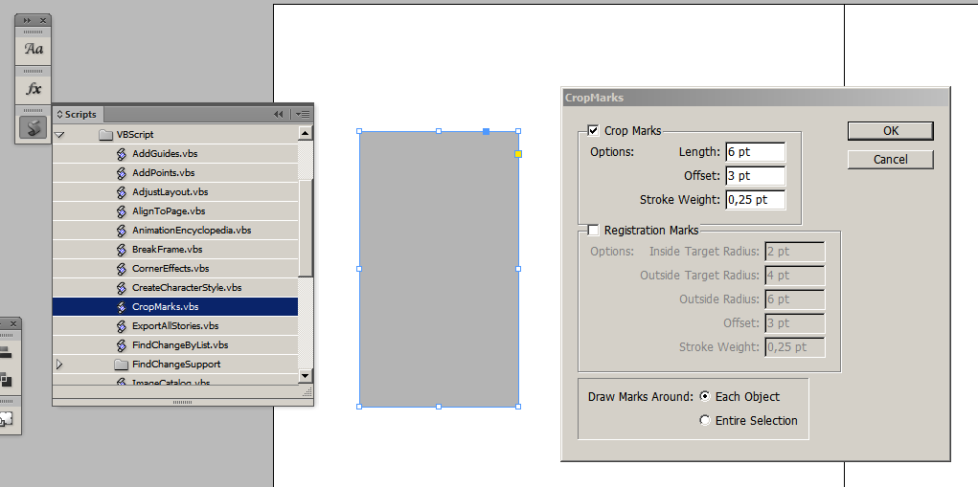This screenshot has width=978, height=487.
Task: Select AdjustLayout.vbs script name
Action: (x=170, y=191)
